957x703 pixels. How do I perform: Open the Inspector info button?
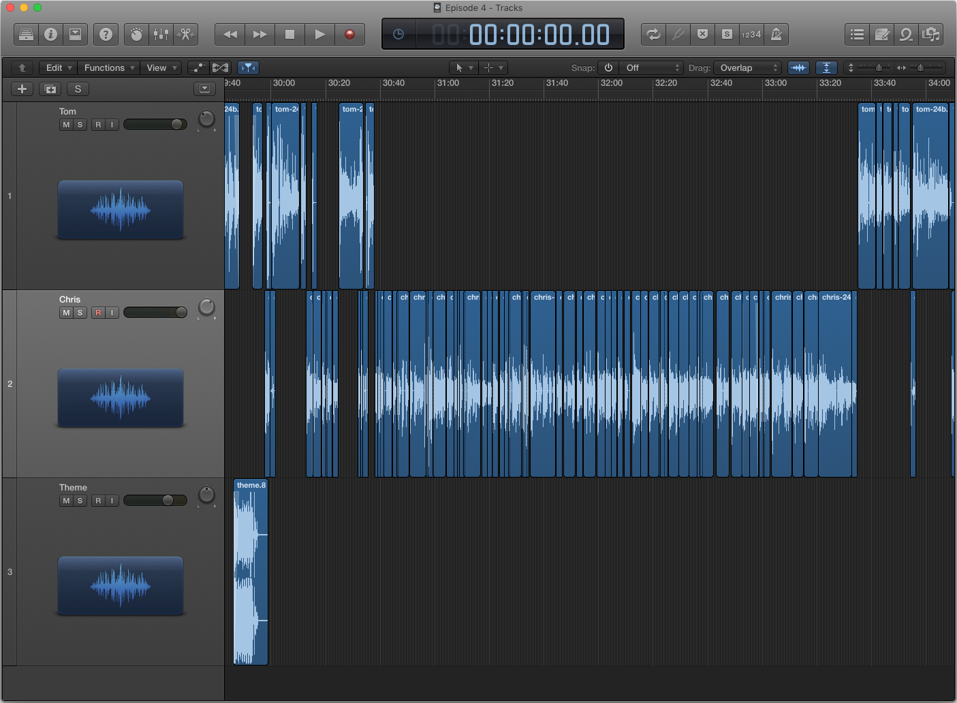point(50,34)
